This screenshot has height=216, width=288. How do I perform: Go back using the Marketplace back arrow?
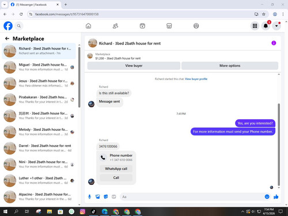pyautogui.click(x=7, y=39)
